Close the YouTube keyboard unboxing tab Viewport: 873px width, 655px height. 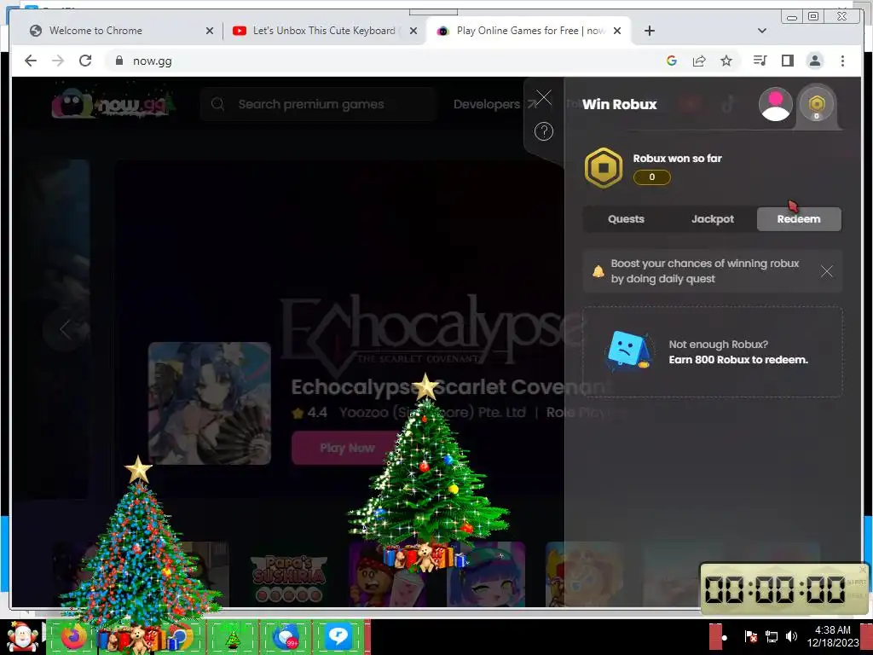pyautogui.click(x=413, y=32)
